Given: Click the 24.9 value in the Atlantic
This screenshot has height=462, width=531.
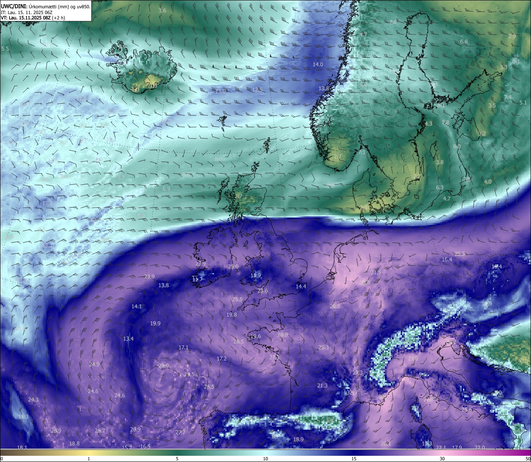Looking at the screenshot, I should click(x=94, y=364).
